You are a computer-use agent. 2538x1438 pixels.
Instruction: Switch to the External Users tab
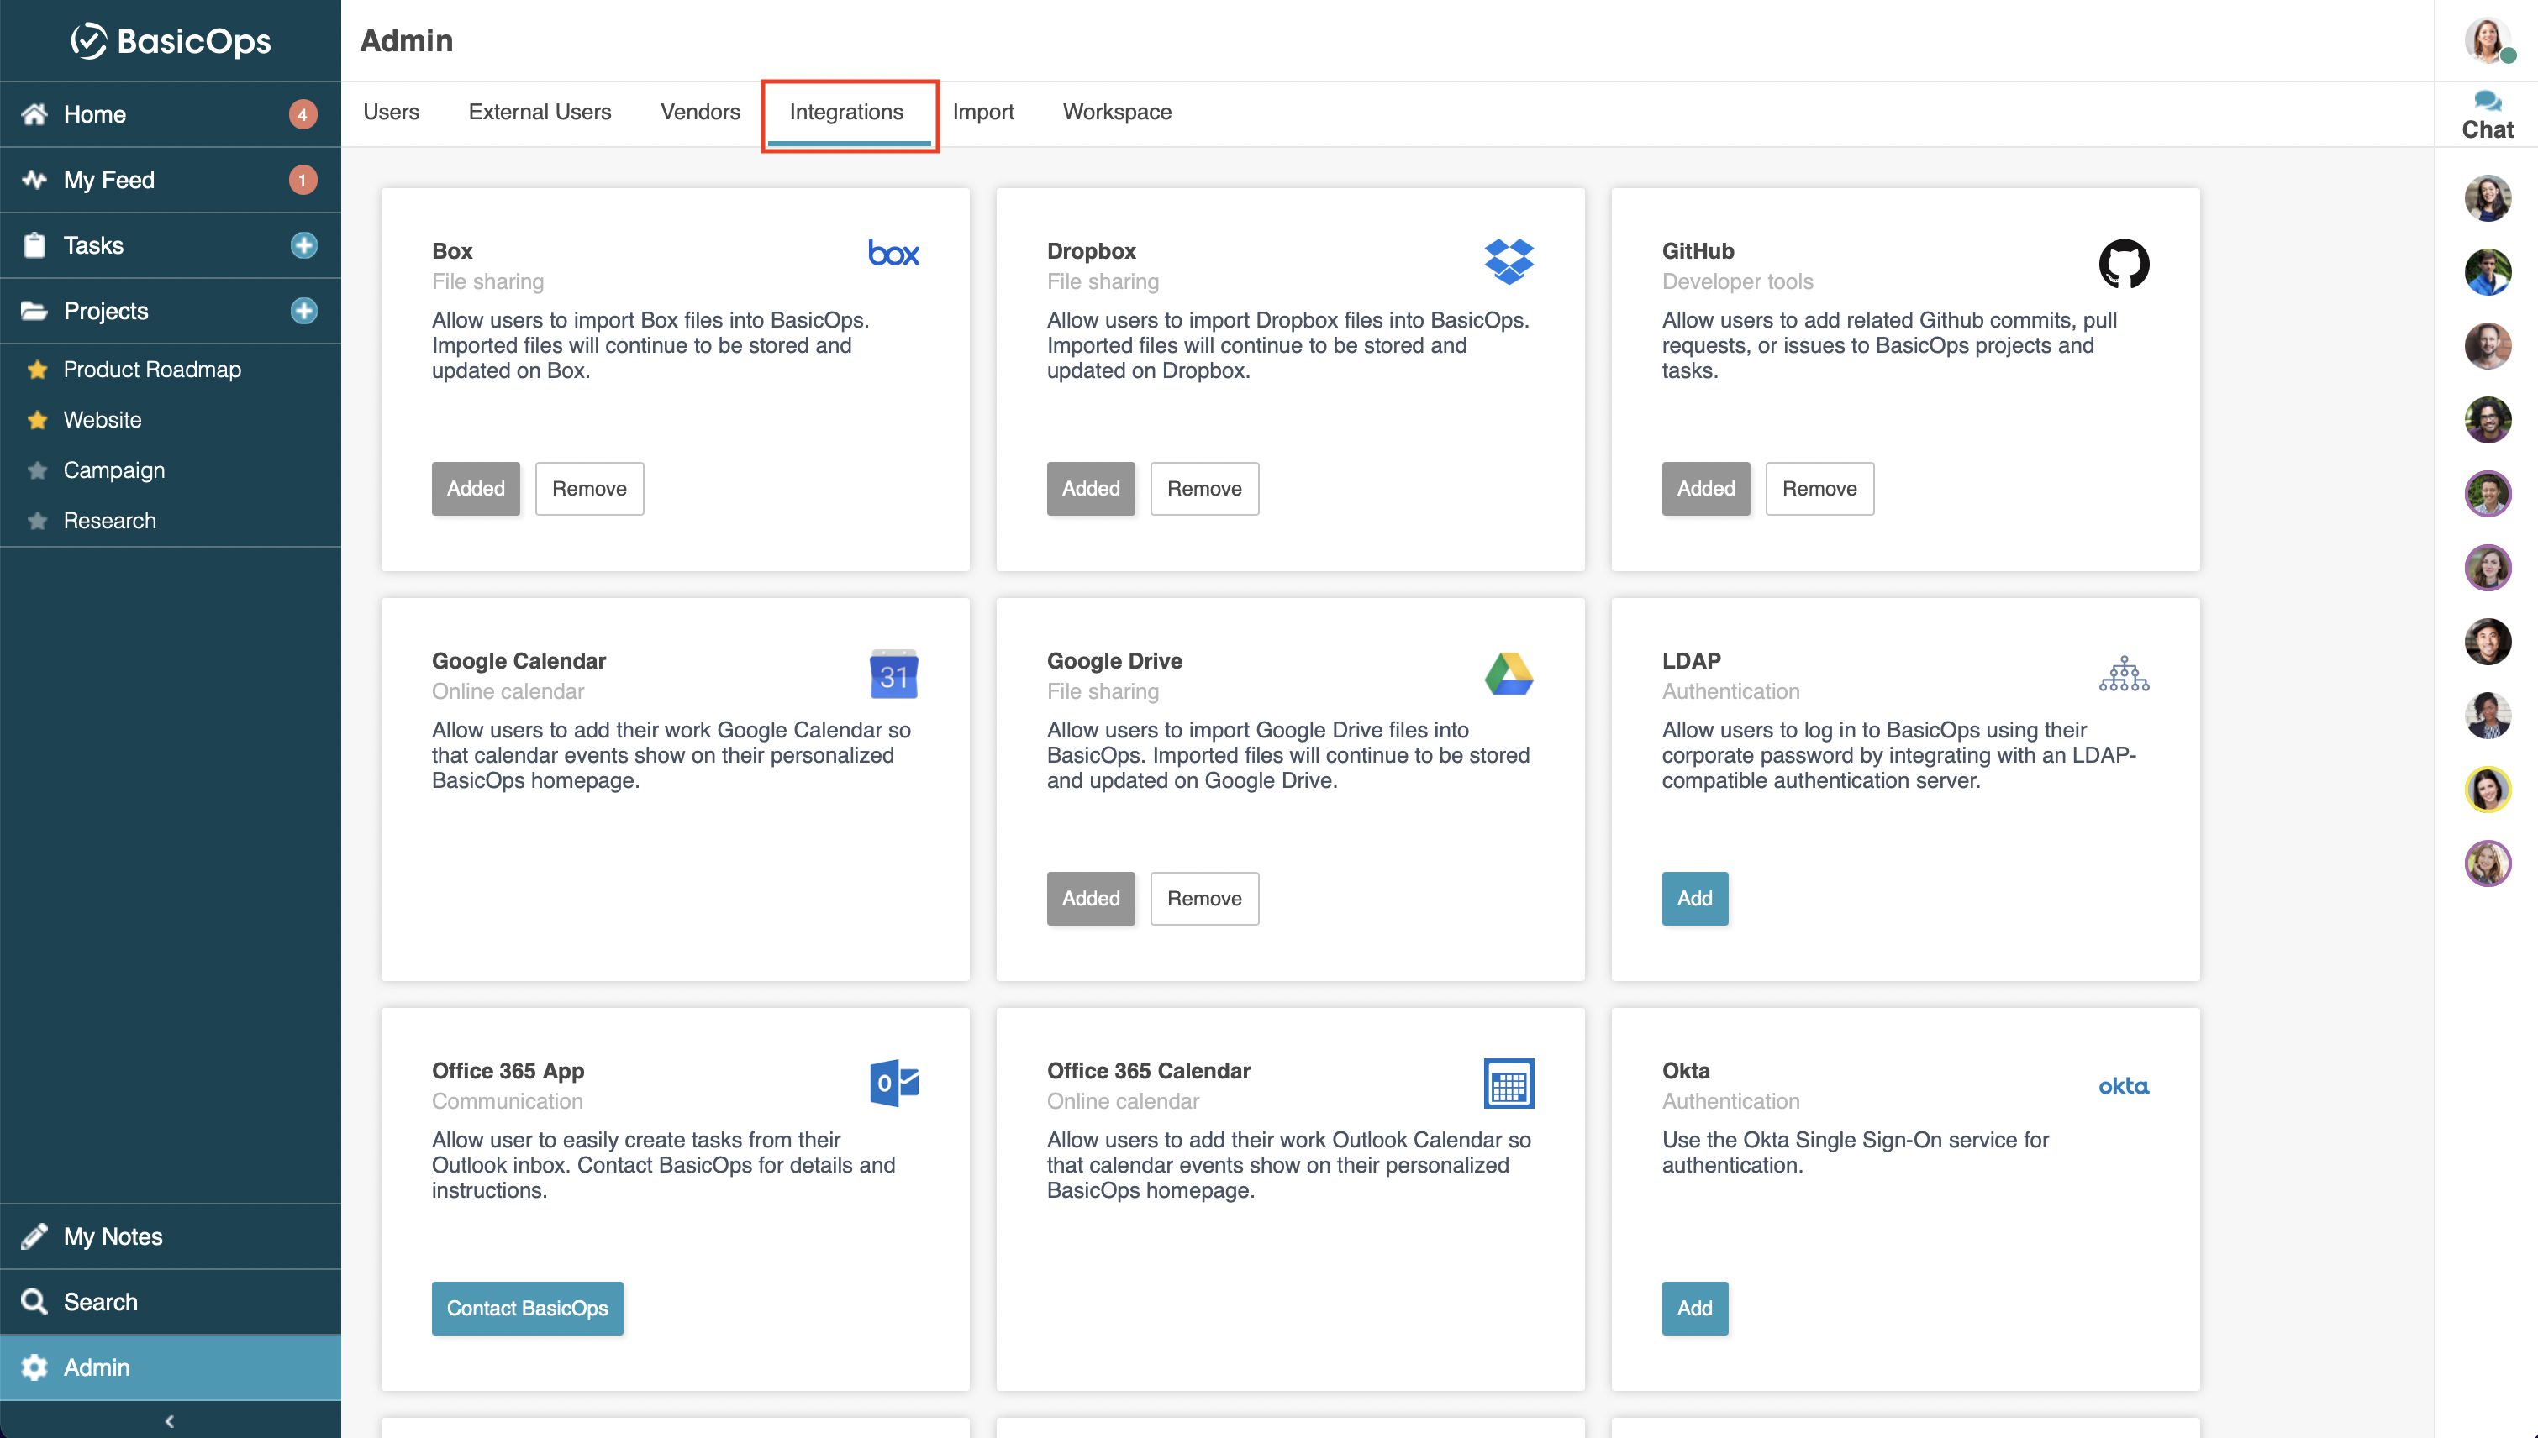pos(540,112)
